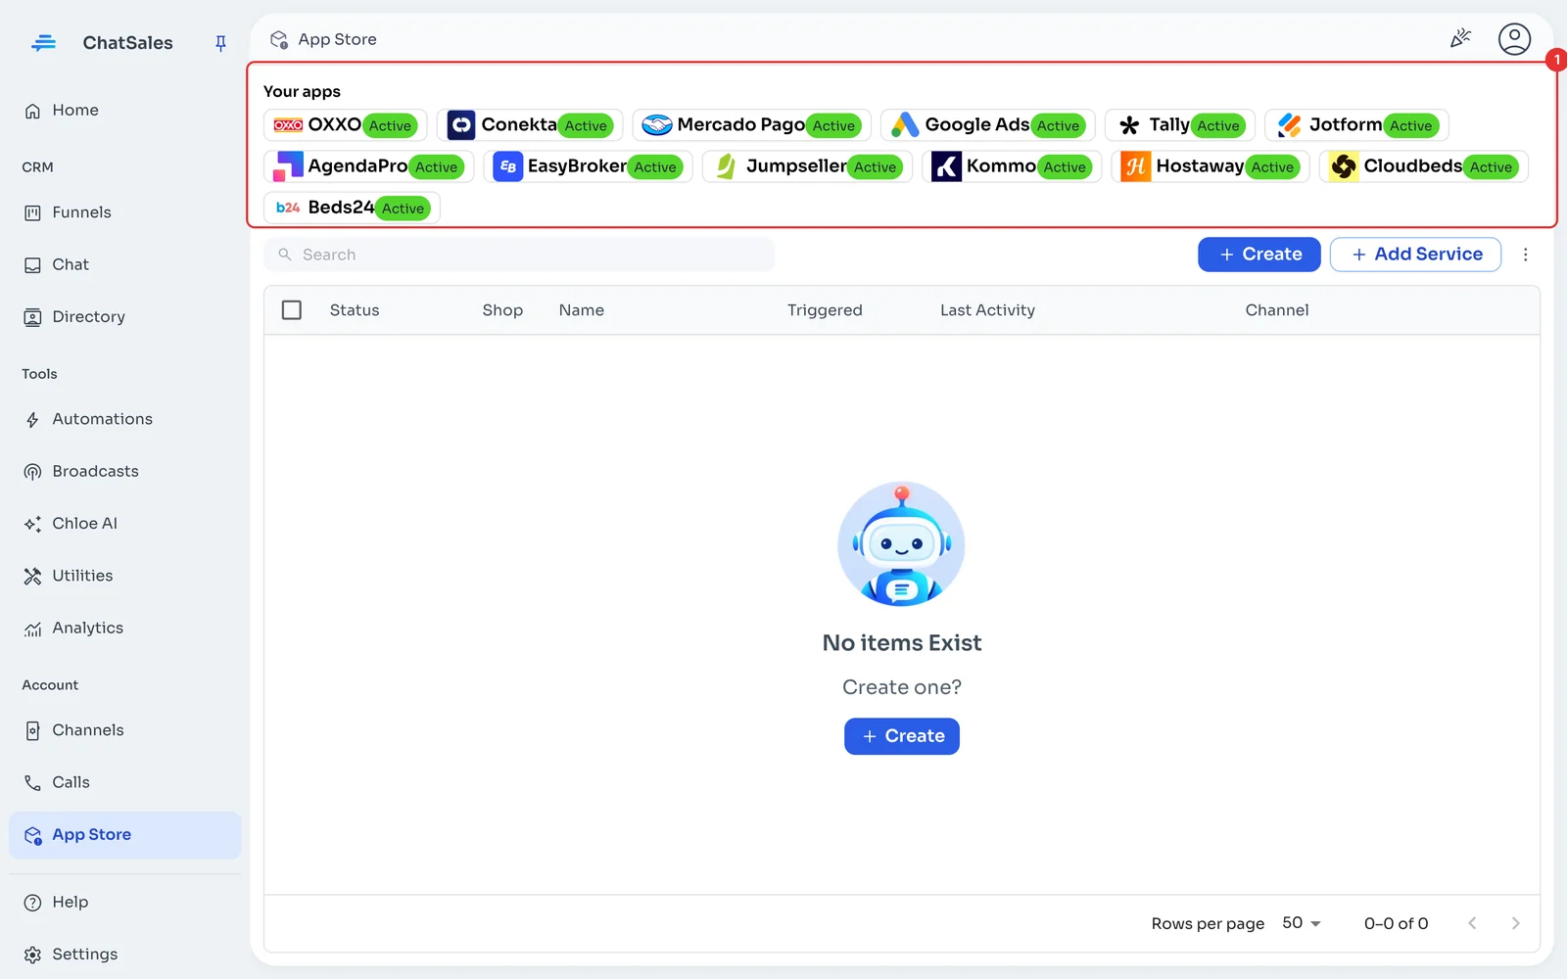Expand the rows per page dropdown

pyautogui.click(x=1302, y=923)
